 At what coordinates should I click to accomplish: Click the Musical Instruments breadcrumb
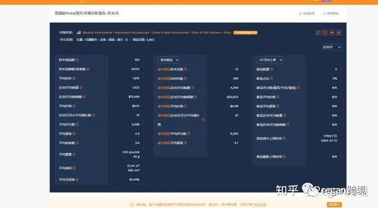(98, 33)
